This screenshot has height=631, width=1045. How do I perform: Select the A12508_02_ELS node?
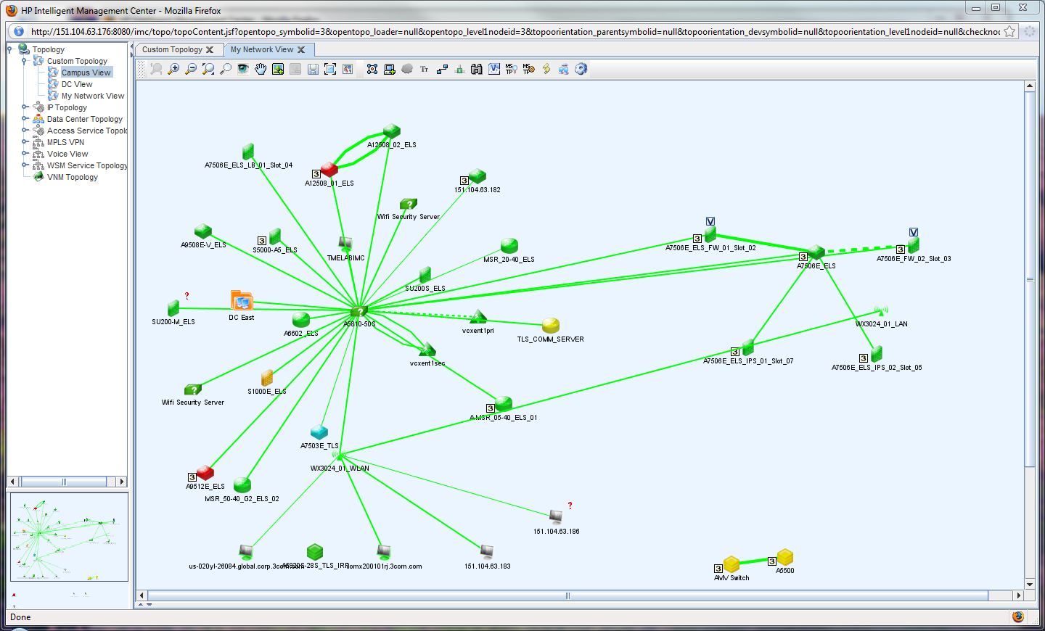[x=392, y=131]
